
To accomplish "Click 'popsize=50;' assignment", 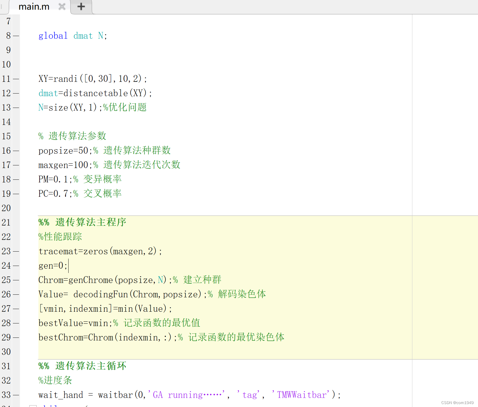I will coord(65,151).
